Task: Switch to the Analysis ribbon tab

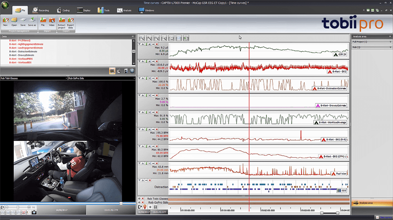Action: [125, 10]
